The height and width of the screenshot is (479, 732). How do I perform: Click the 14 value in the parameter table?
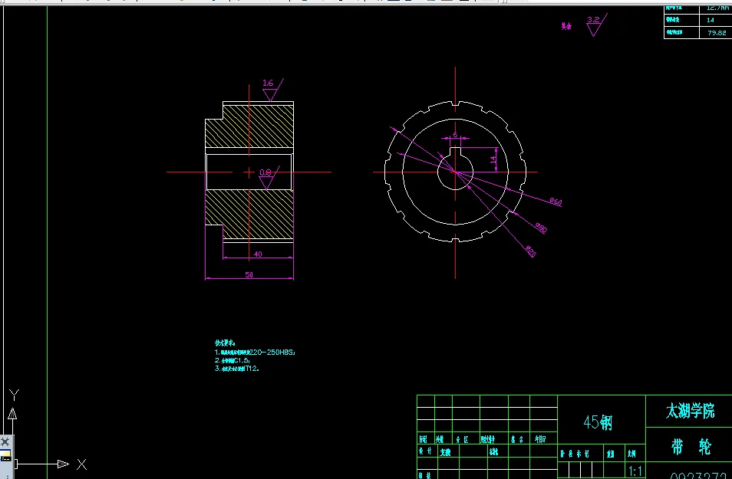[x=711, y=20]
